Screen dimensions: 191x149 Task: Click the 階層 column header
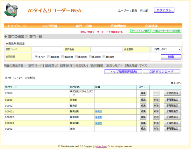tap(116, 87)
